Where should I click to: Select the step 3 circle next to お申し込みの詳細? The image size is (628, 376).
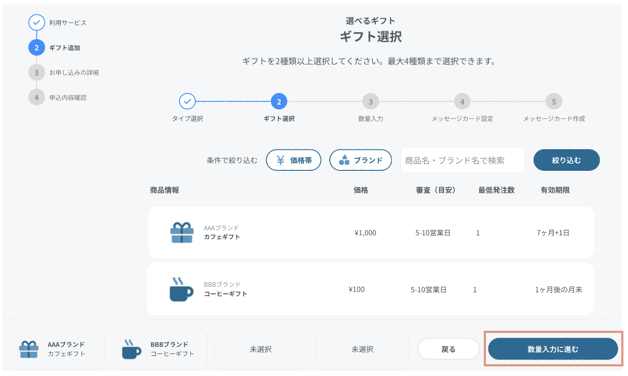36,72
